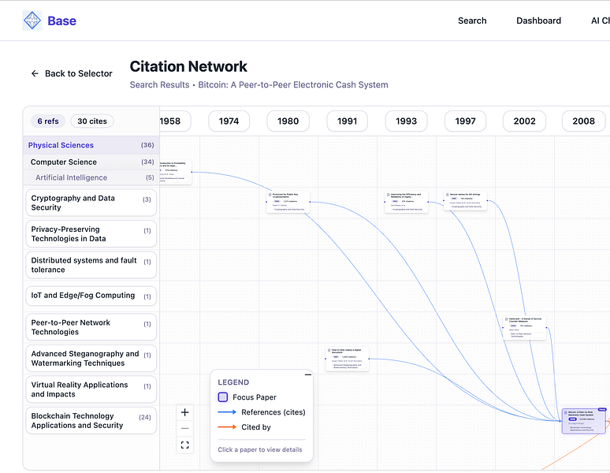Click the (36) count beside Physical Sciences
The width and height of the screenshot is (610, 473).
click(x=147, y=145)
